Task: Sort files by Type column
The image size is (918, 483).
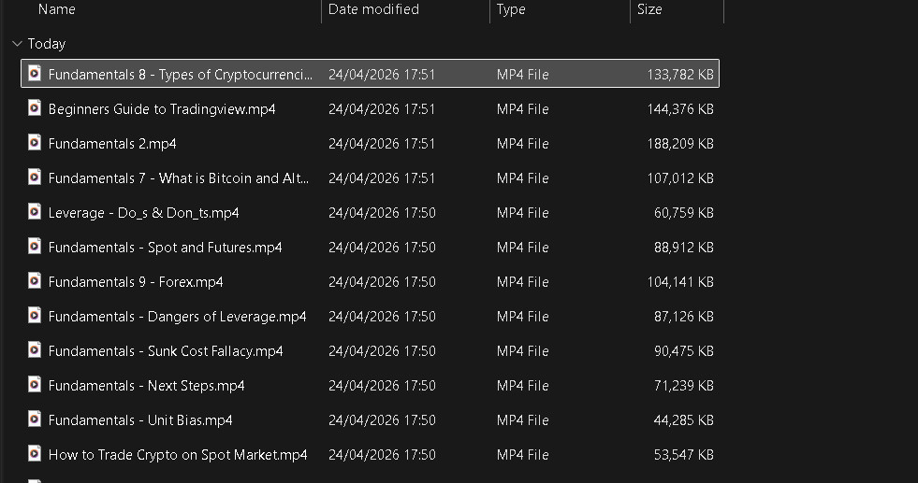Action: (511, 9)
